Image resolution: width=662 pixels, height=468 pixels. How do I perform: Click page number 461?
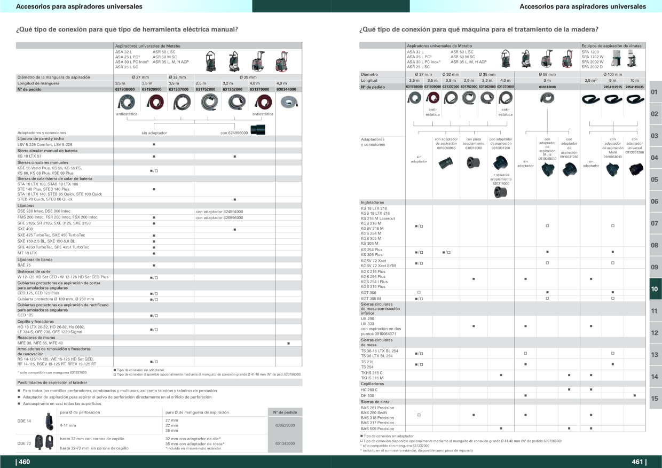tap(639, 462)
